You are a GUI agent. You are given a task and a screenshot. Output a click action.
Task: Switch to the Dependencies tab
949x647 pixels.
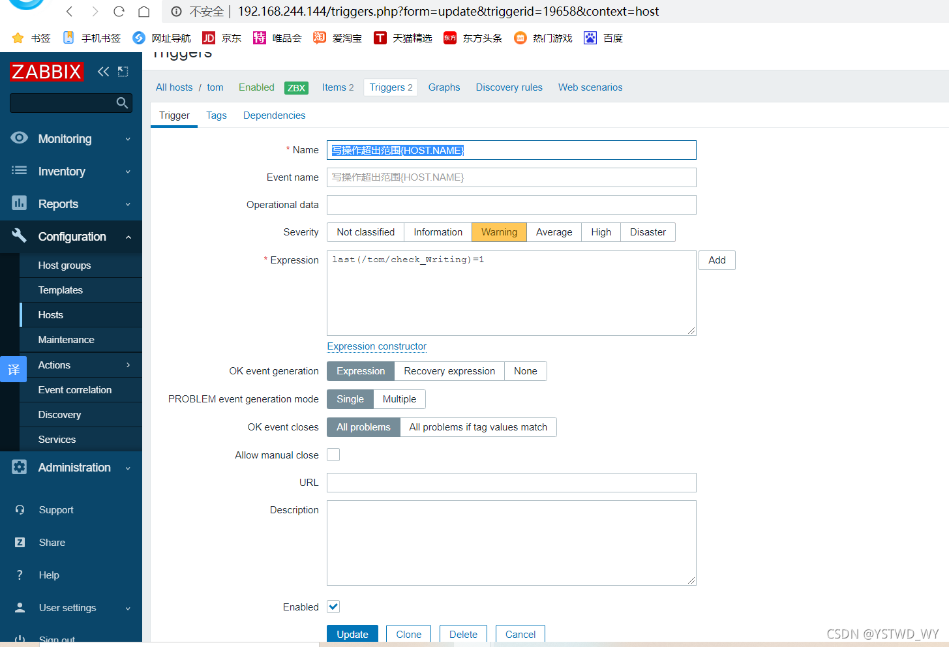click(x=274, y=115)
